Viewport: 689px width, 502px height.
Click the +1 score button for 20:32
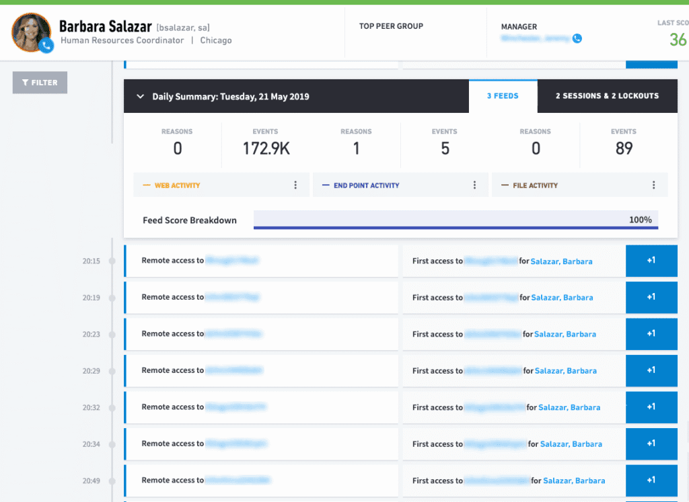point(651,407)
